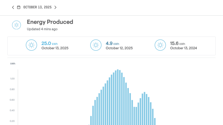This screenshot has height=125, width=223.
Task: Select the 4.9 kWh production value
Action: pos(109,43)
